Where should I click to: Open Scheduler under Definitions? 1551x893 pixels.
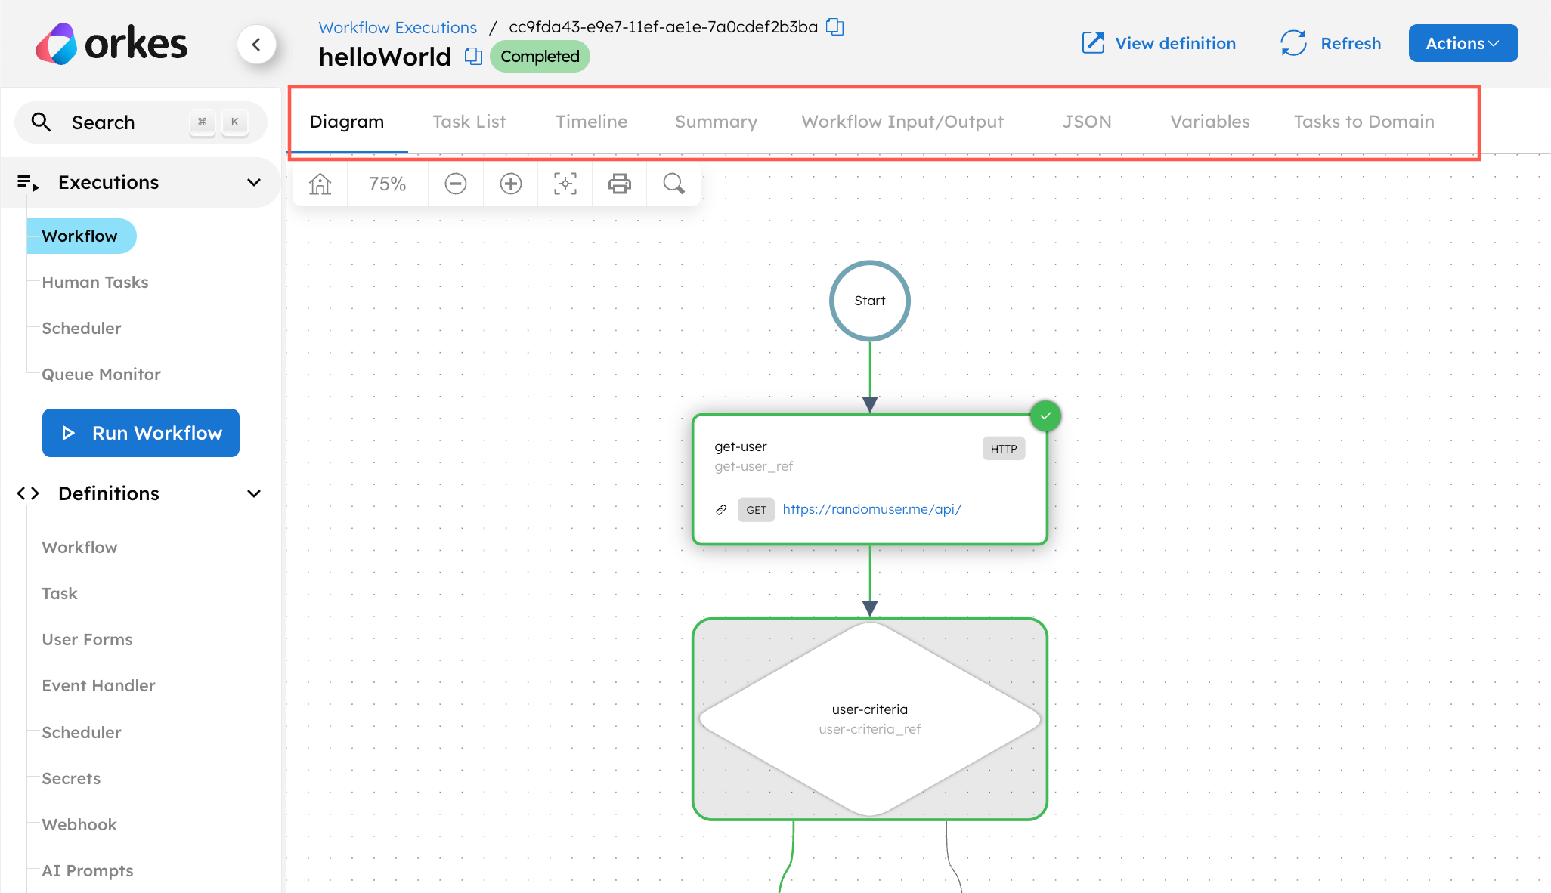click(x=82, y=732)
